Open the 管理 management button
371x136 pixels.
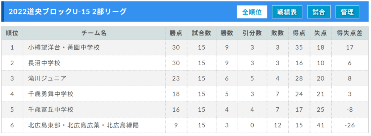click(347, 12)
